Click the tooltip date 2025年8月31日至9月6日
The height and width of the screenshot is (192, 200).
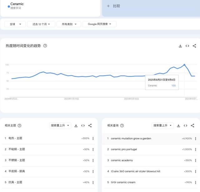(162, 80)
